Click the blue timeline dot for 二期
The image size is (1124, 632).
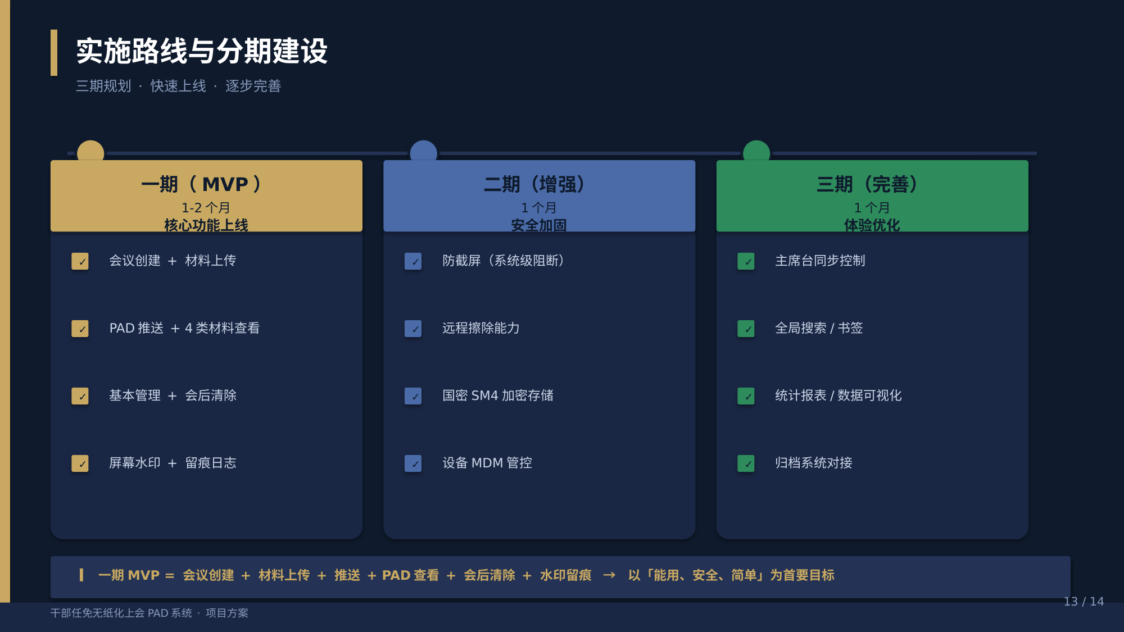424,152
